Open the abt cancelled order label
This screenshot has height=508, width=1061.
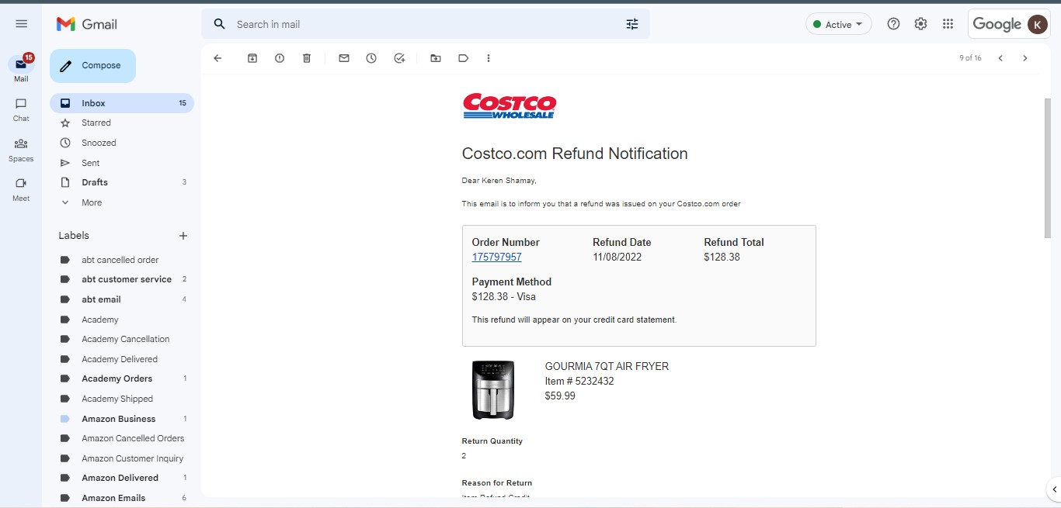click(x=122, y=260)
